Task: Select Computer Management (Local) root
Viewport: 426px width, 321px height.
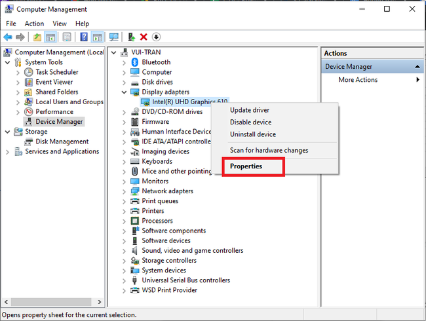Action: (59, 52)
